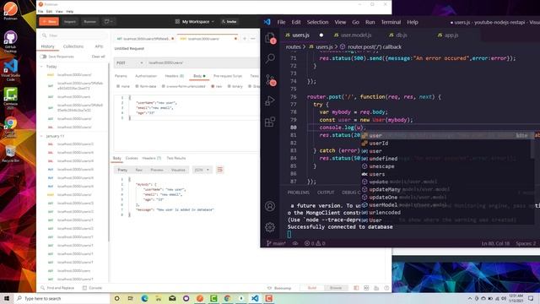Open the VS Code Selection menu
The height and width of the screenshot is (304, 540).
[x=317, y=22]
